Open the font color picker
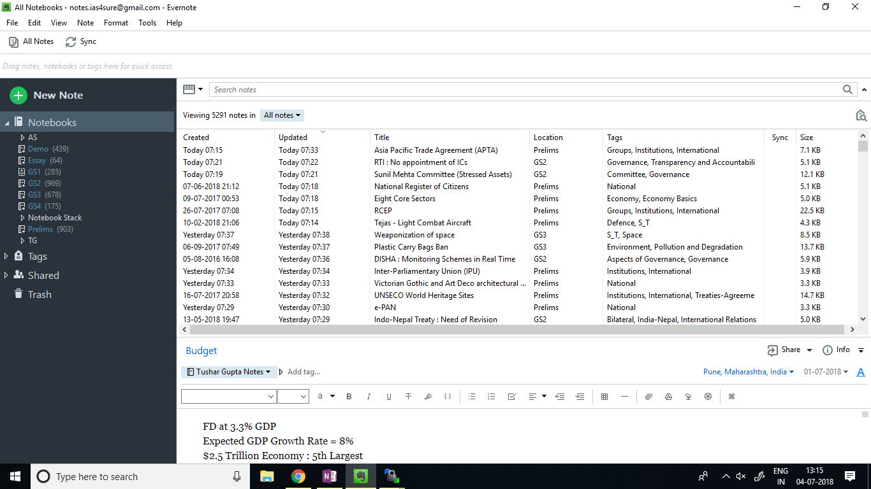 click(323, 397)
